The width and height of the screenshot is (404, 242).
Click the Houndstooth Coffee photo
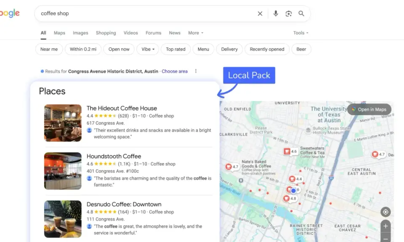[63, 171]
